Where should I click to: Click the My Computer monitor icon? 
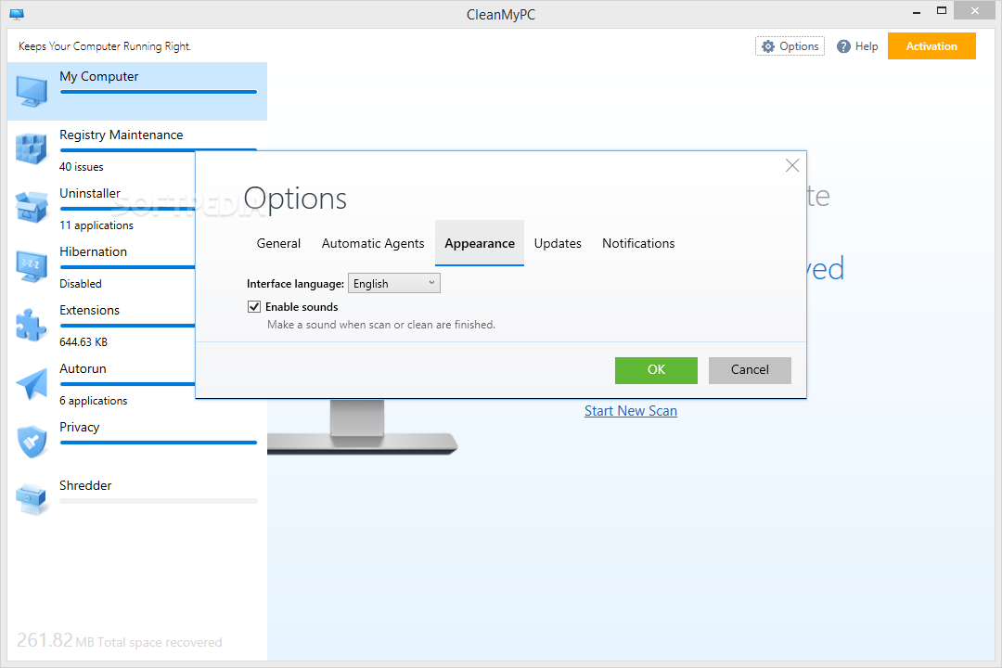pos(32,91)
